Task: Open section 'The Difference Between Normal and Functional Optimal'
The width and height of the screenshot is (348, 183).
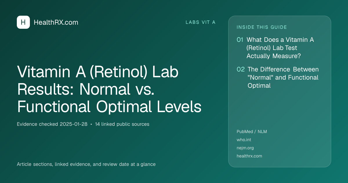Action: coord(283,78)
